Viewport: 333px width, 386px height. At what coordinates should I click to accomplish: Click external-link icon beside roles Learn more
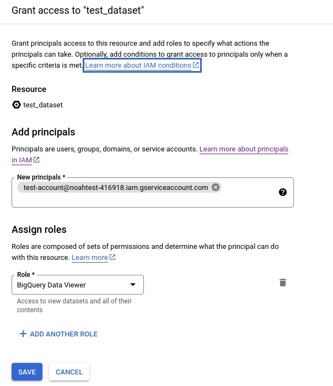pyautogui.click(x=112, y=257)
